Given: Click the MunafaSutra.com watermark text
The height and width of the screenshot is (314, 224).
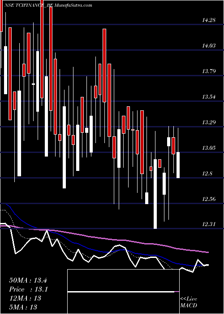Looking at the screenshot, I should click(73, 5).
